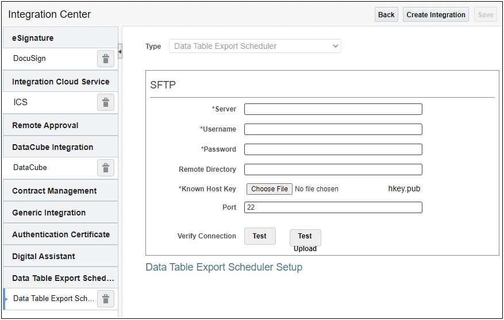
Task: Click the SFTP heading text
Action: pyautogui.click(x=163, y=85)
